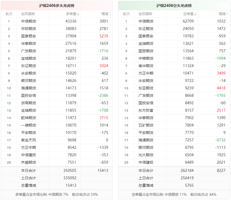Screen dimensions: 231x200
Task: Click short volume value 24050
Action: (188, 29)
